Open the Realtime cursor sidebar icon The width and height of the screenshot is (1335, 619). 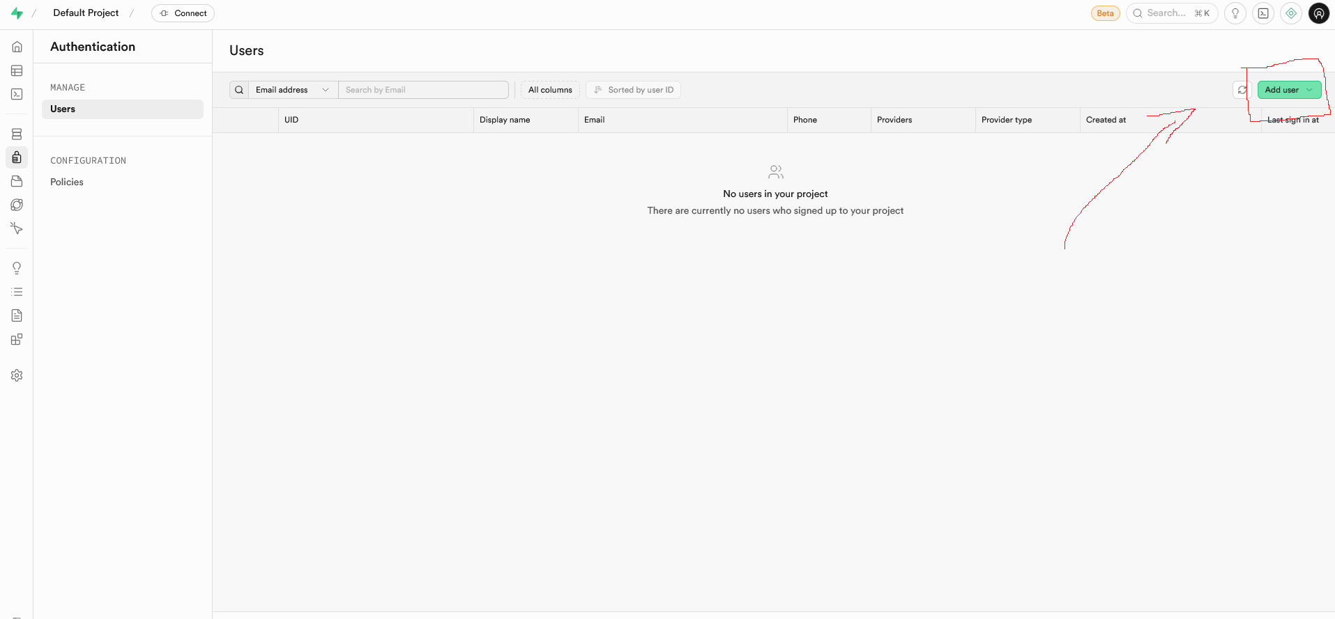[x=17, y=228]
